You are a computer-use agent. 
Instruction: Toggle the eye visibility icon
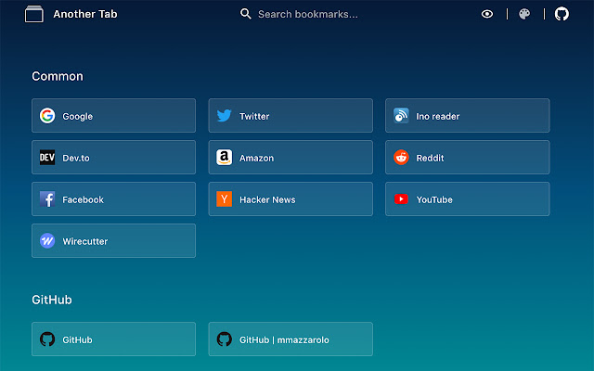tap(487, 14)
